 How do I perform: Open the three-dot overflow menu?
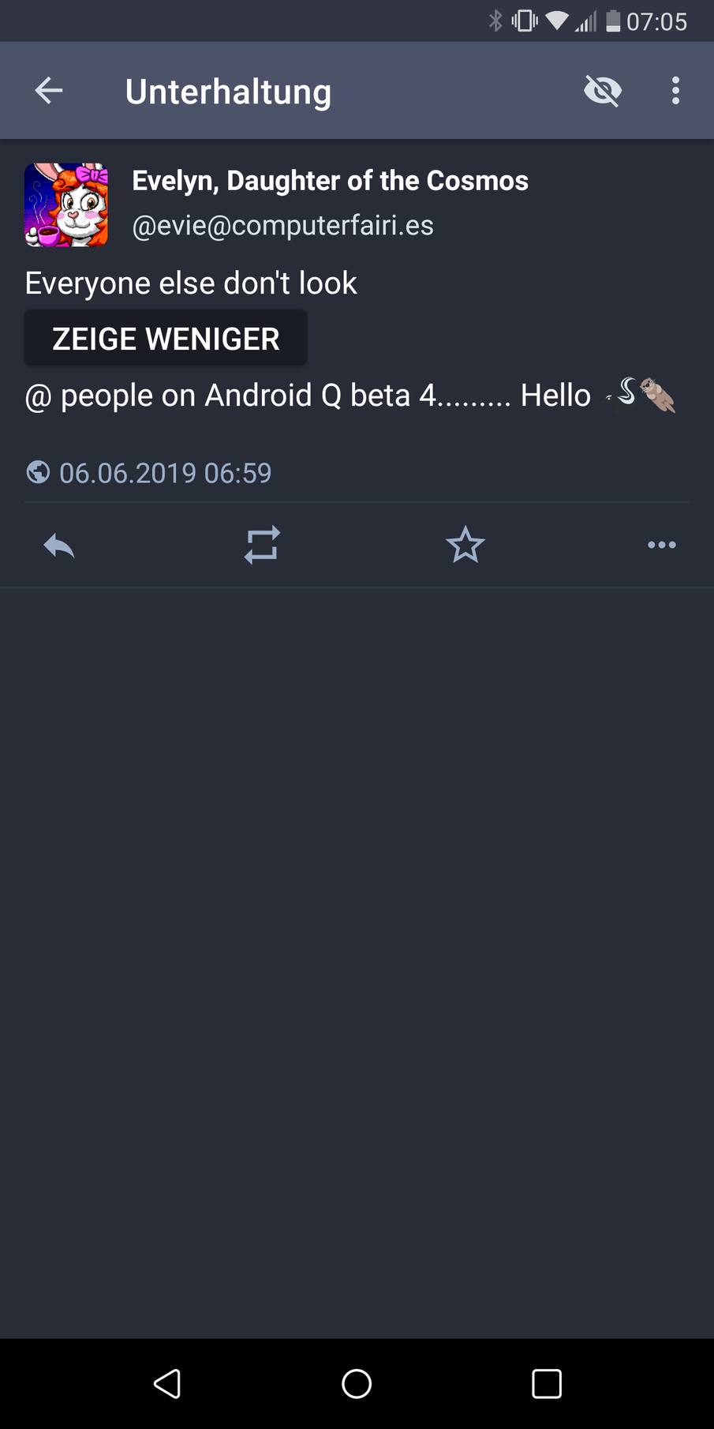click(675, 91)
